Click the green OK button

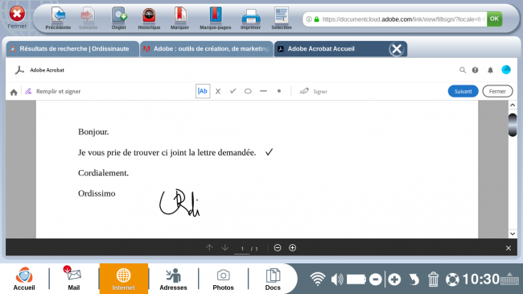pos(494,19)
